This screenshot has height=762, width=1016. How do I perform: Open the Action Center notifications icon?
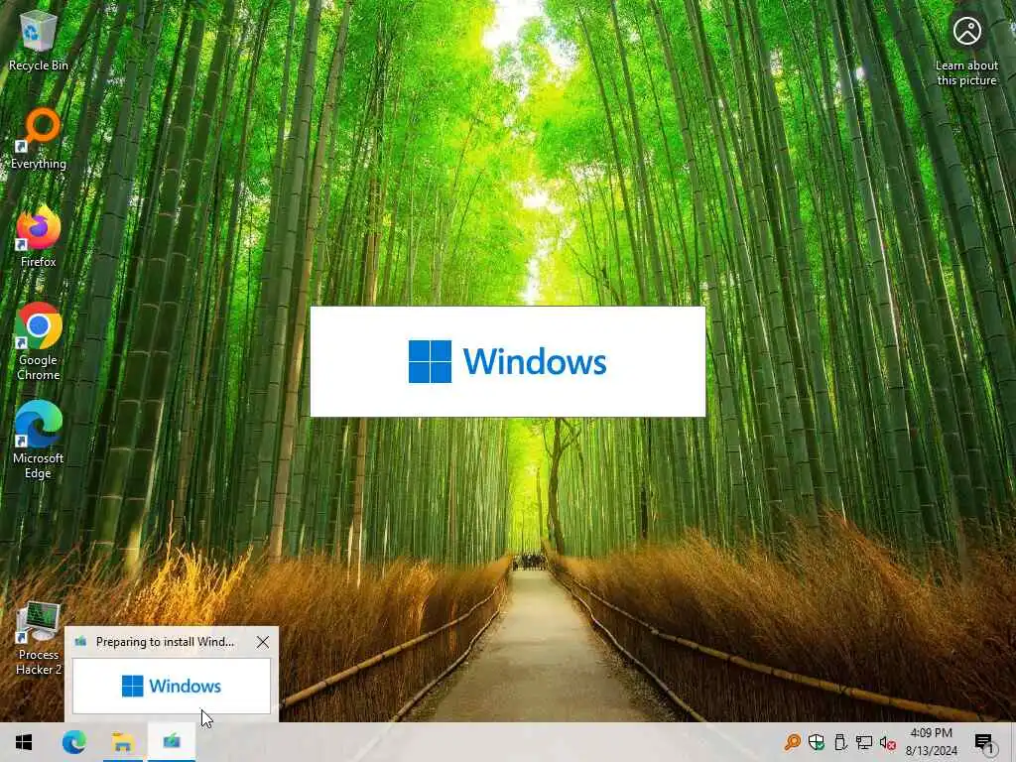[x=983, y=742]
